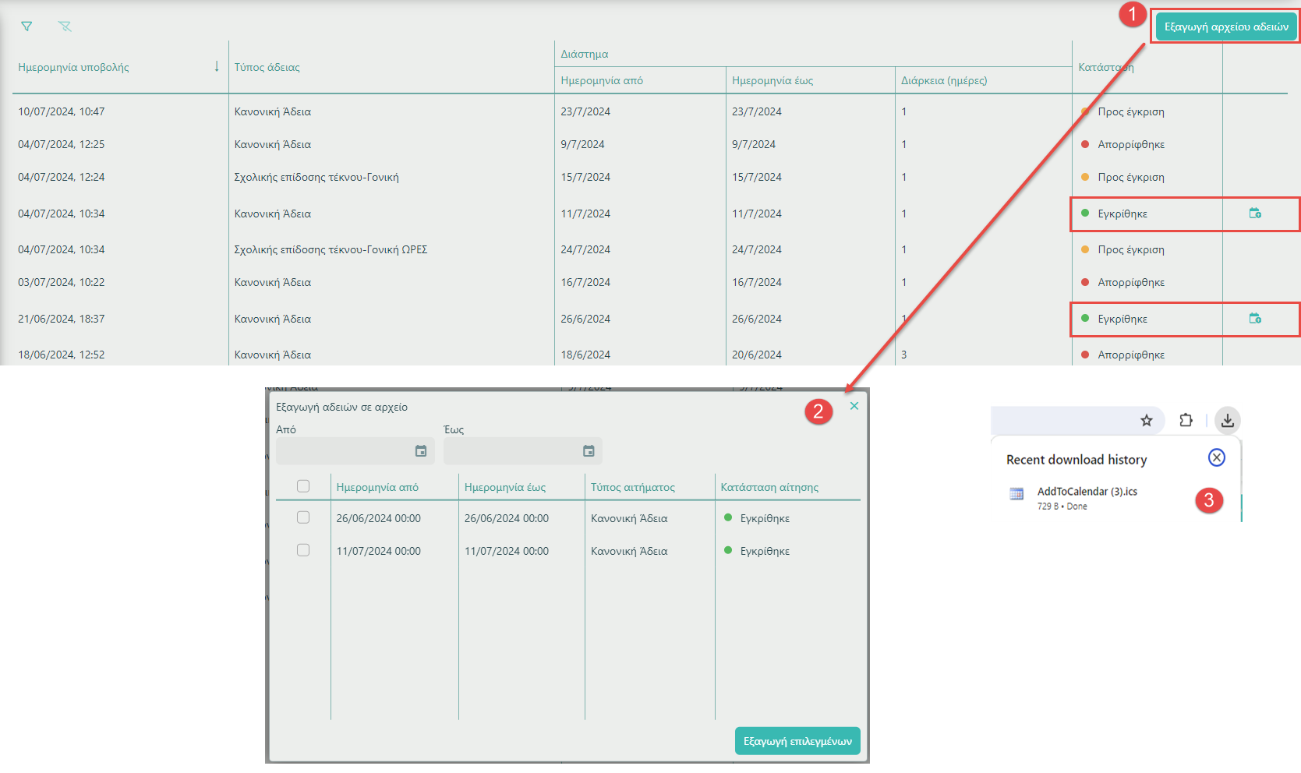Click Εγκρίθηκε status in the 11/7/2024 row

pos(1122,214)
